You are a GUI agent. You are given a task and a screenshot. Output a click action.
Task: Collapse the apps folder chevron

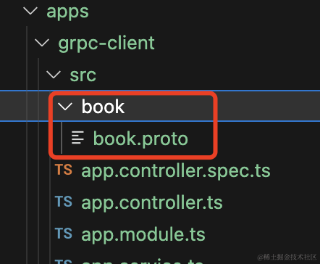coord(30,11)
